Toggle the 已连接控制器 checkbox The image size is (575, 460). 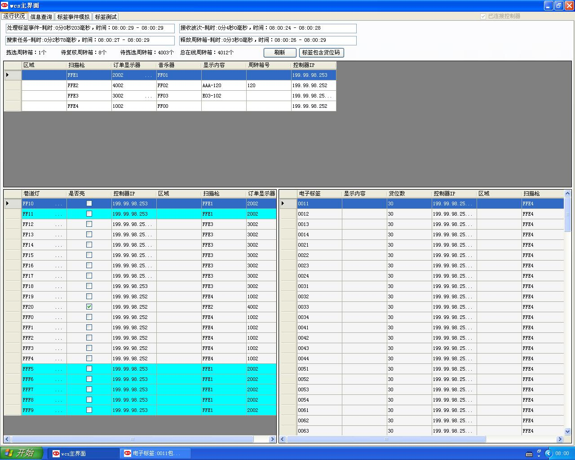[483, 16]
